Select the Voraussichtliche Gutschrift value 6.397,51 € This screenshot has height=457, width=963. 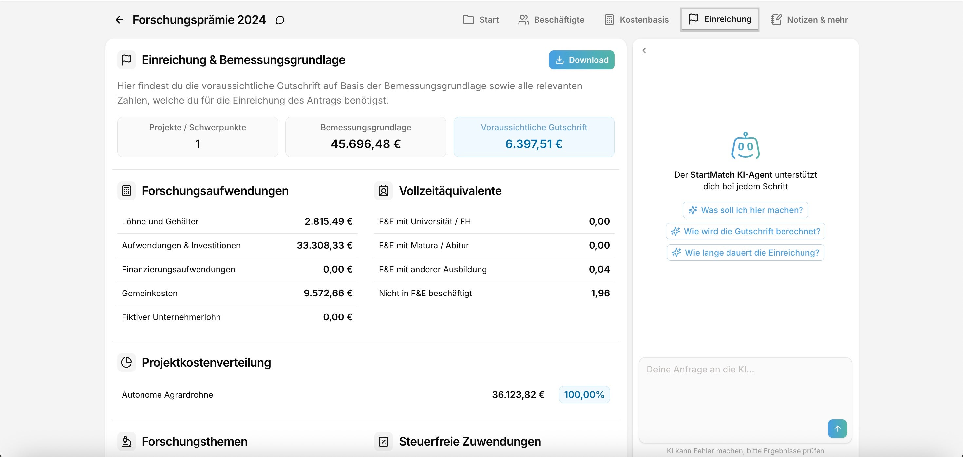point(534,144)
